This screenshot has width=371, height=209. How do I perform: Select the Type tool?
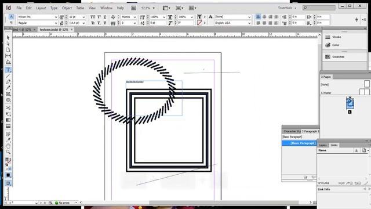[x=8, y=70]
